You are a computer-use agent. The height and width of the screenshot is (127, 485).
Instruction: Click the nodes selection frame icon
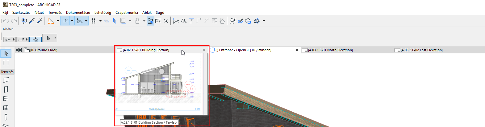click(233, 21)
